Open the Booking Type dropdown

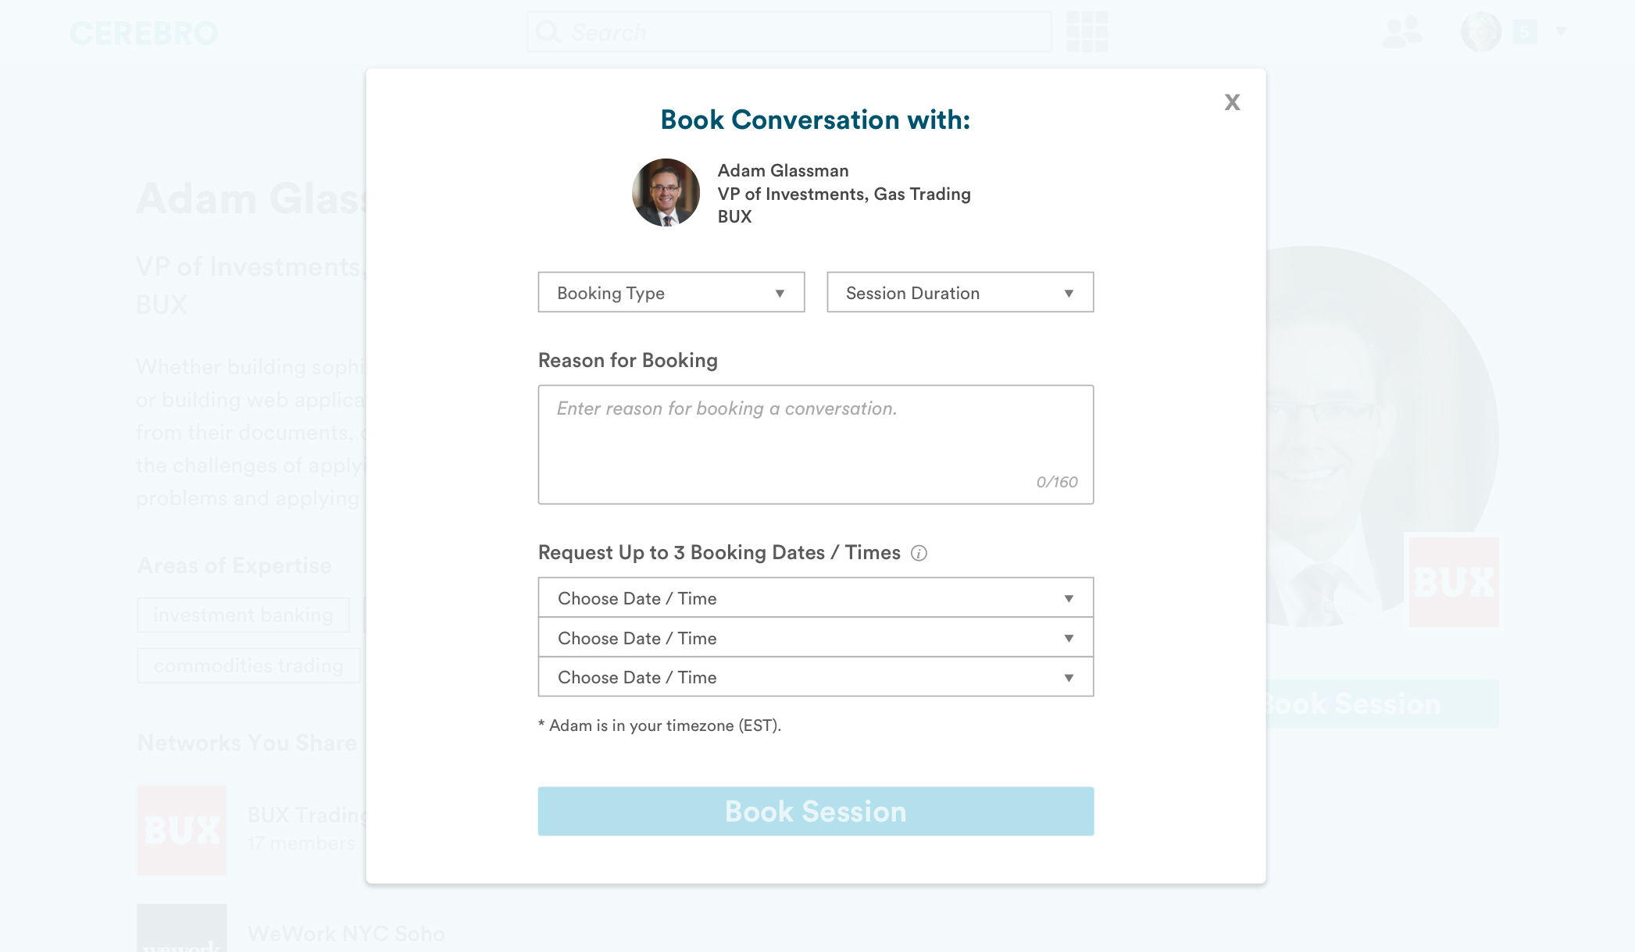coord(671,293)
